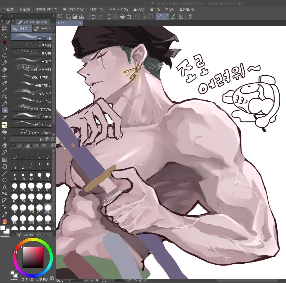Open the 레이어(L) menu

pyautogui.click(x=97, y=10)
